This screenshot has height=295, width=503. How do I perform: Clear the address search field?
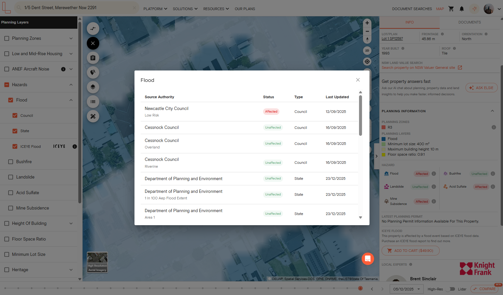coord(134,8)
